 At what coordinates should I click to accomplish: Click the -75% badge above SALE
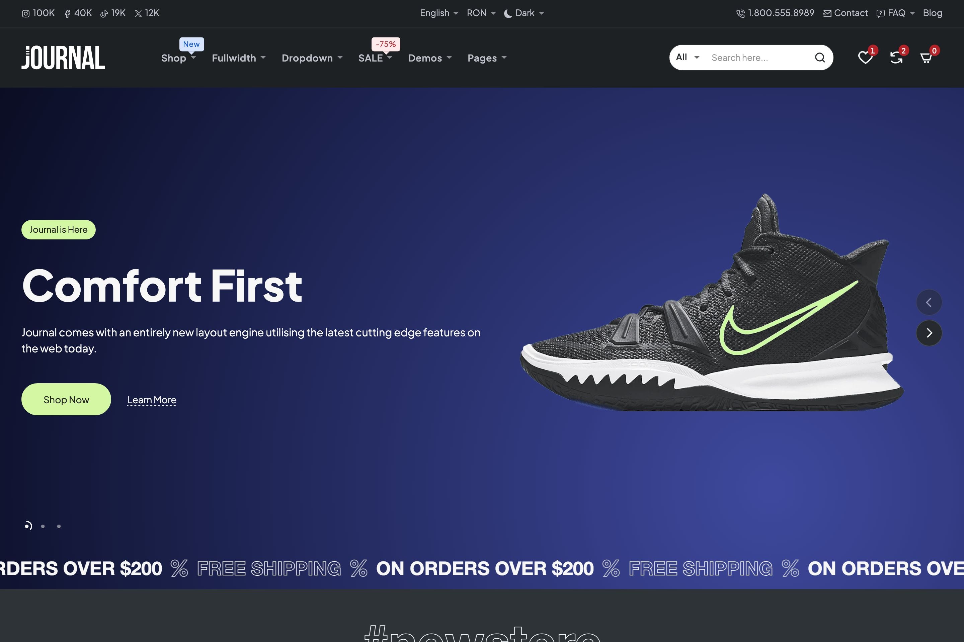pyautogui.click(x=386, y=44)
